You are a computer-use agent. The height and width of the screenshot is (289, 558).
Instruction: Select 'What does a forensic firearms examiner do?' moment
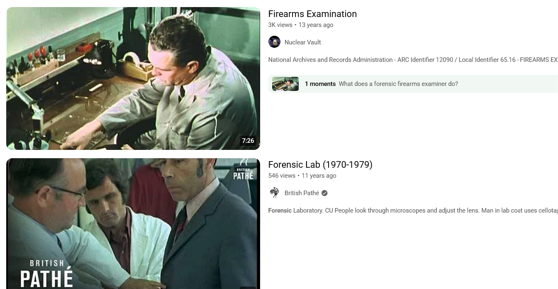point(398,84)
